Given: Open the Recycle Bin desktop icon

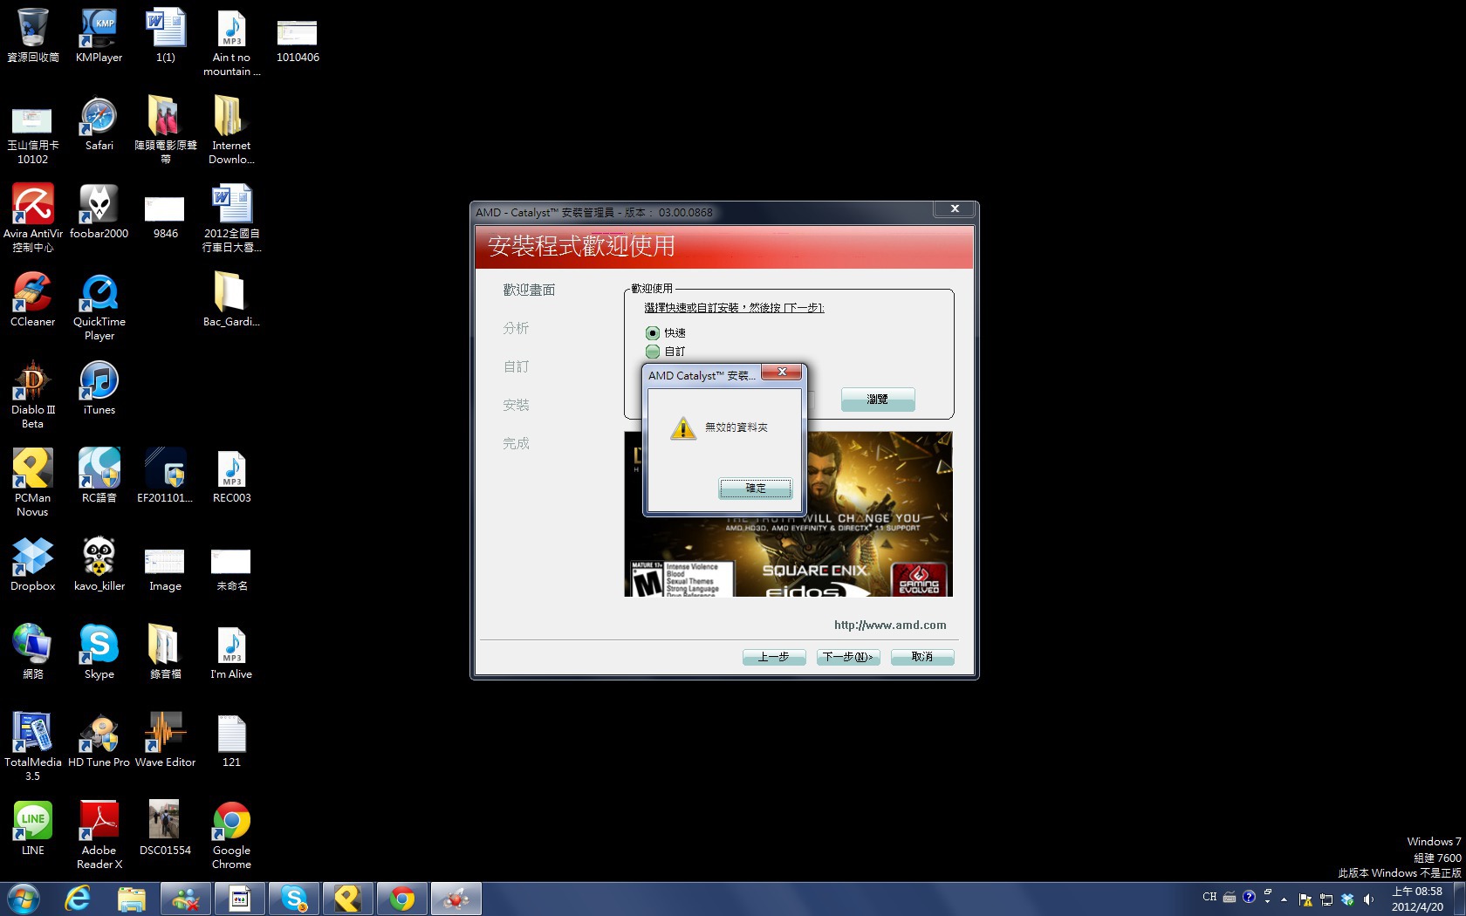Looking at the screenshot, I should 33,36.
